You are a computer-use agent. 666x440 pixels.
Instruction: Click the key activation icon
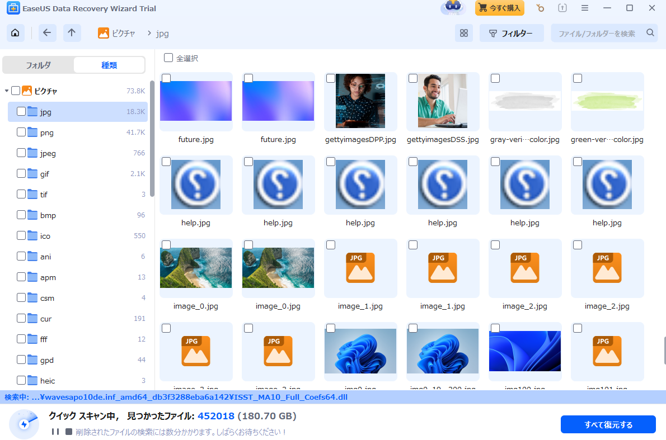pos(540,8)
